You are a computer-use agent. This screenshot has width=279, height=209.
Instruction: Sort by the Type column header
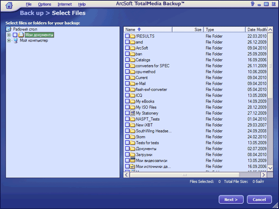point(225,30)
